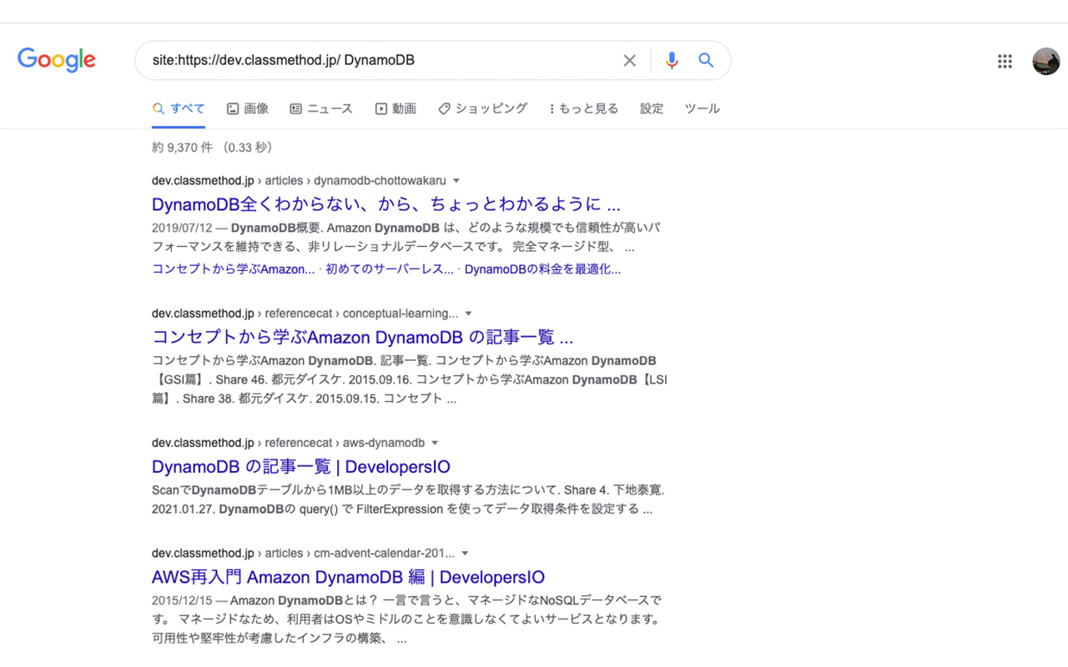This screenshot has width=1068, height=667.
Task: Expand arrow next to conceptual-learning breadcrumb
Action: (x=468, y=314)
